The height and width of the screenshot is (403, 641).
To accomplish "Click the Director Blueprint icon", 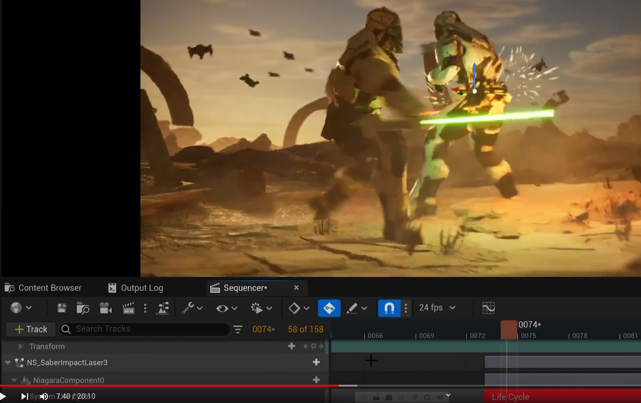I will (162, 308).
